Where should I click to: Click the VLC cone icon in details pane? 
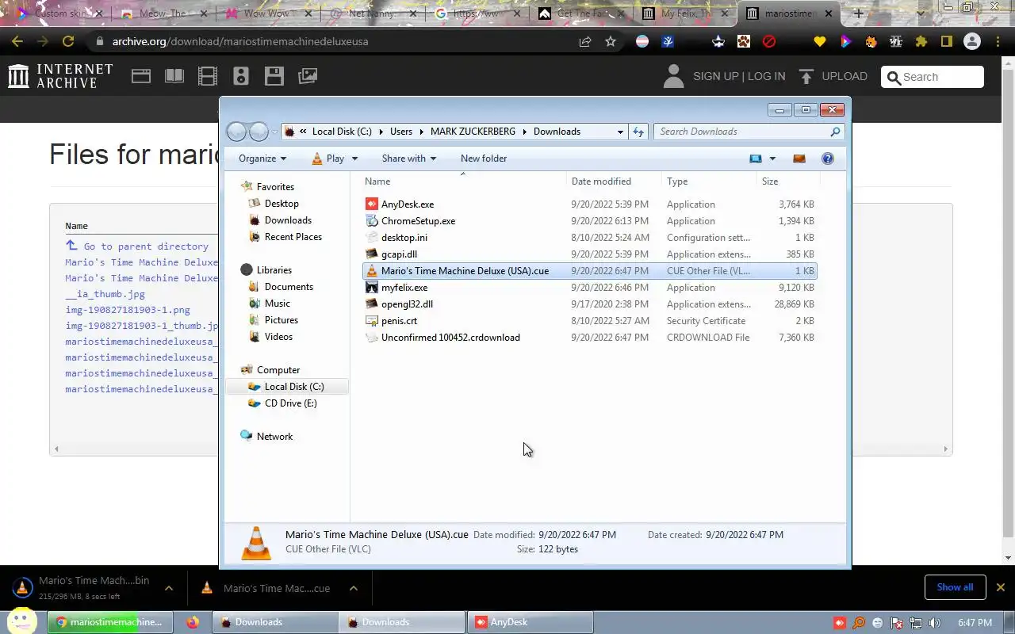point(255,543)
